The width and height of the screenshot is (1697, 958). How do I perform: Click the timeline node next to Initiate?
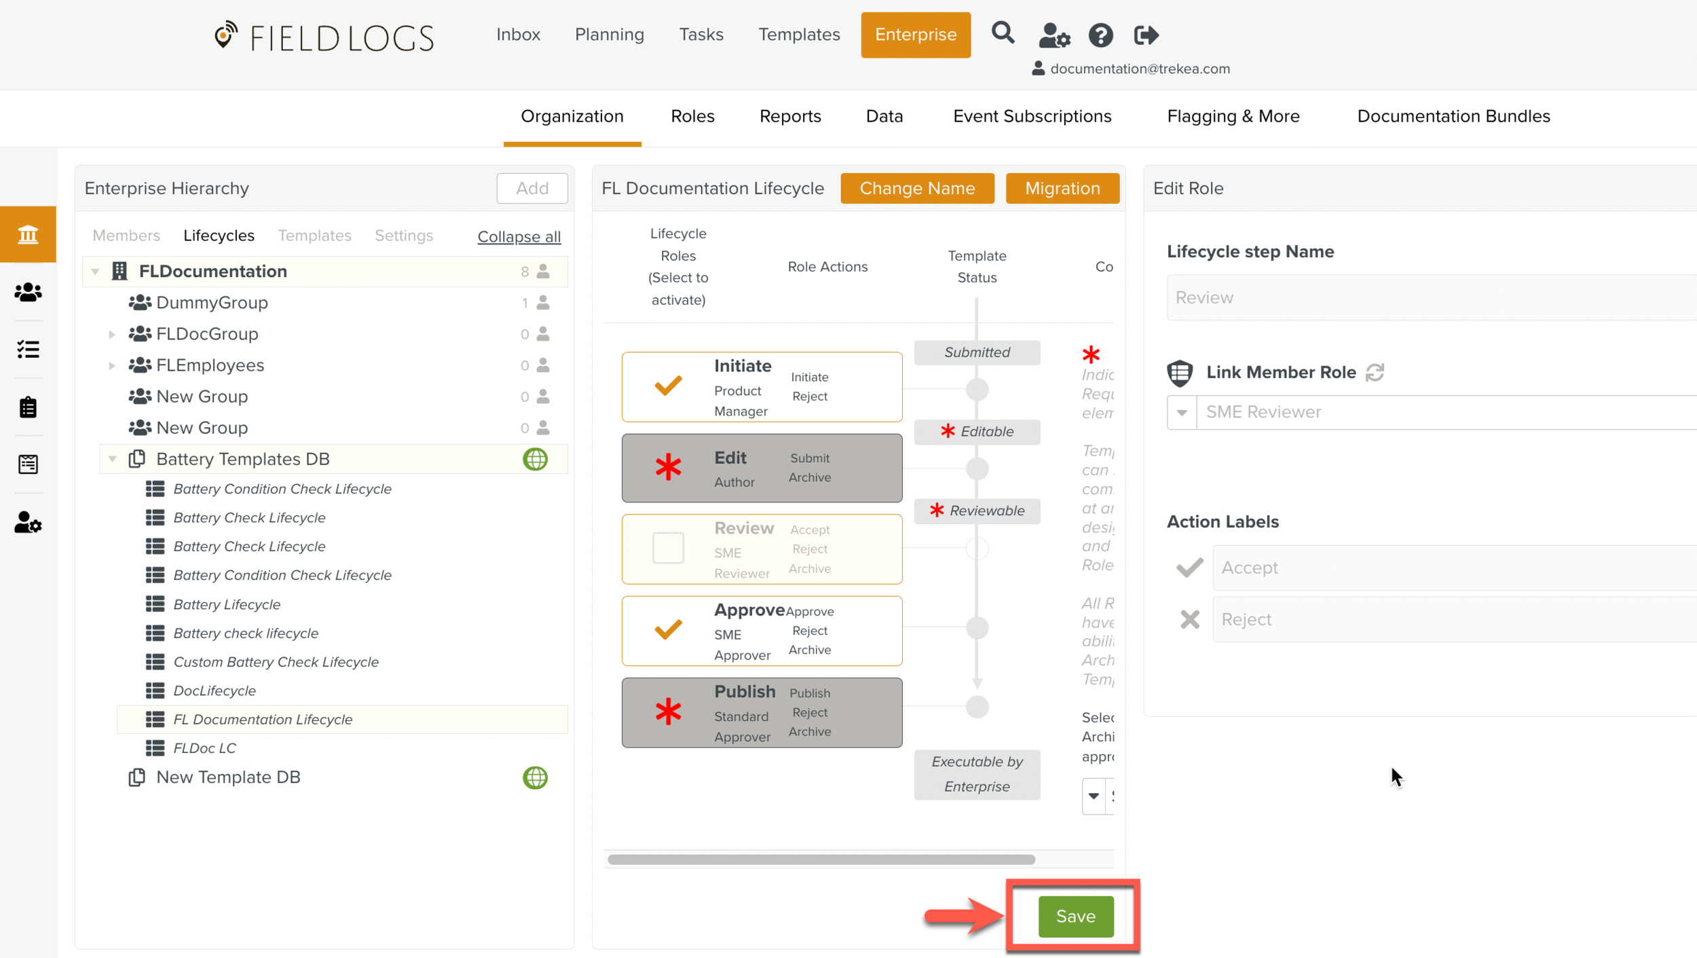[976, 389]
